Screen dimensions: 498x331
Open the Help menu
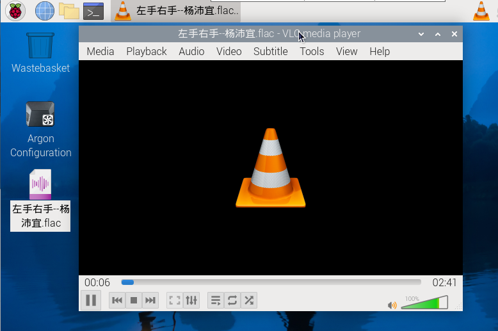pyautogui.click(x=380, y=51)
